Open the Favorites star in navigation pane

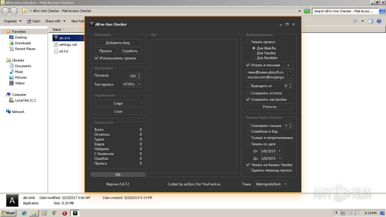tap(8, 31)
